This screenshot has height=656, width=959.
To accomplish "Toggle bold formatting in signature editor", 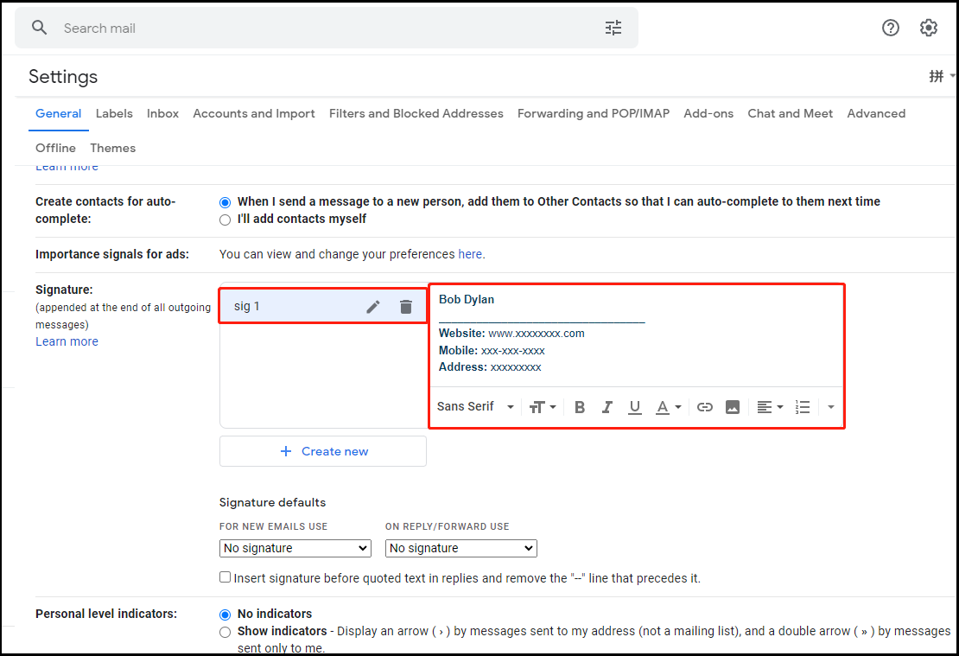I will 579,407.
